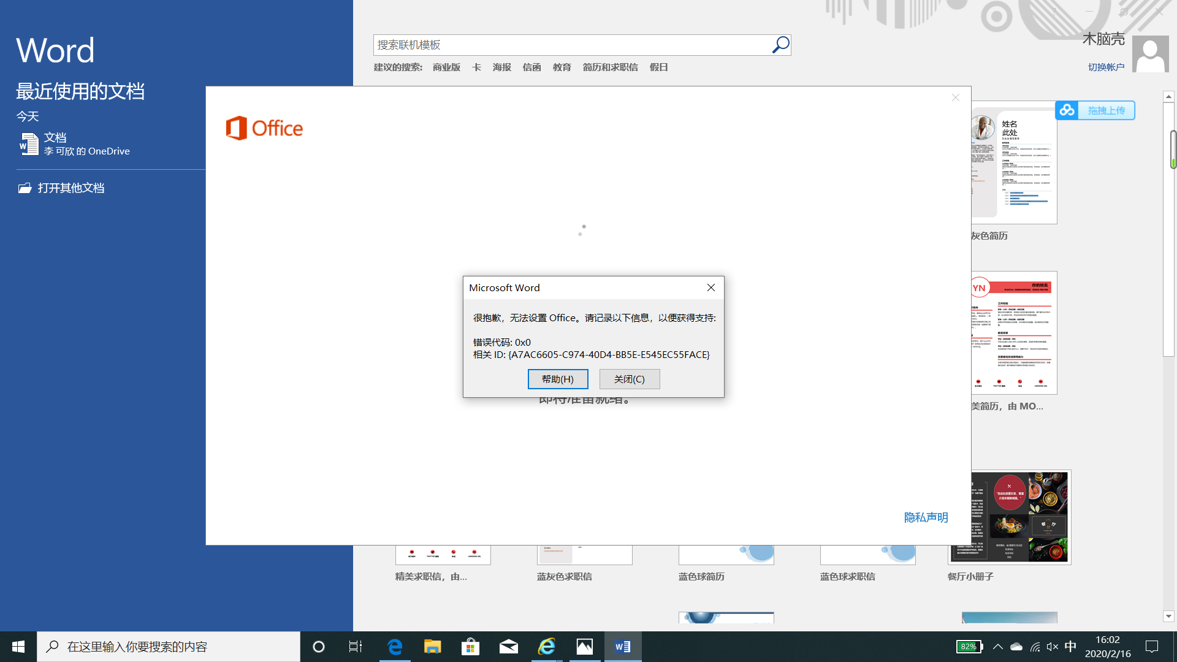Toggle the Chinese input method indicator
The width and height of the screenshot is (1177, 662).
tap(1070, 647)
